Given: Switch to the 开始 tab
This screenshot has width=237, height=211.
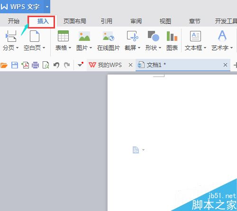Looking at the screenshot, I should (14, 21).
